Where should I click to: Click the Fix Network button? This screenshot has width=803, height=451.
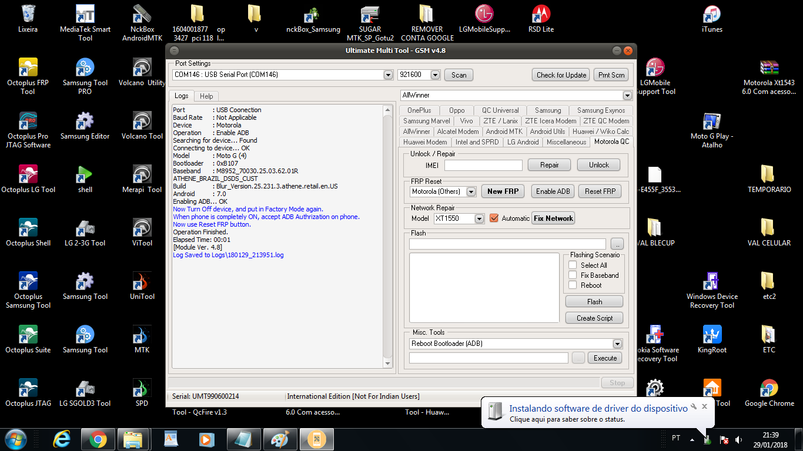pos(553,218)
